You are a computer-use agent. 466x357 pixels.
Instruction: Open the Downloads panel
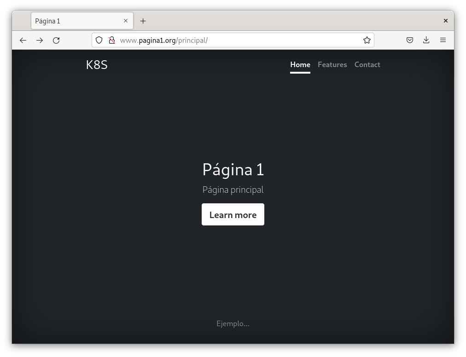pyautogui.click(x=426, y=40)
